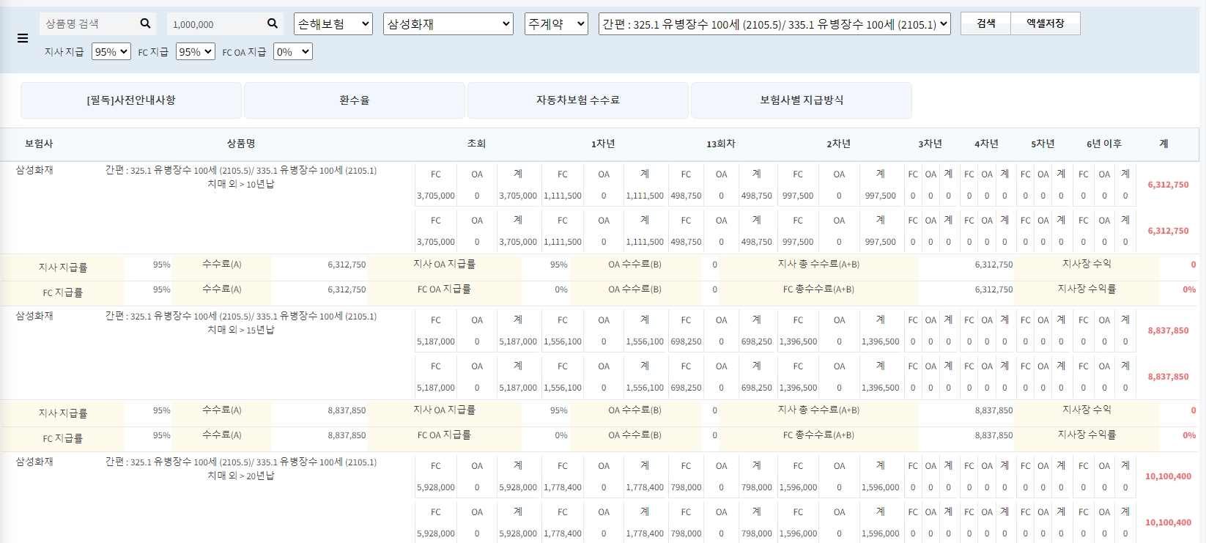Screen dimensions: 1206x543
Task: Click the 검색 search button
Action: [x=985, y=23]
